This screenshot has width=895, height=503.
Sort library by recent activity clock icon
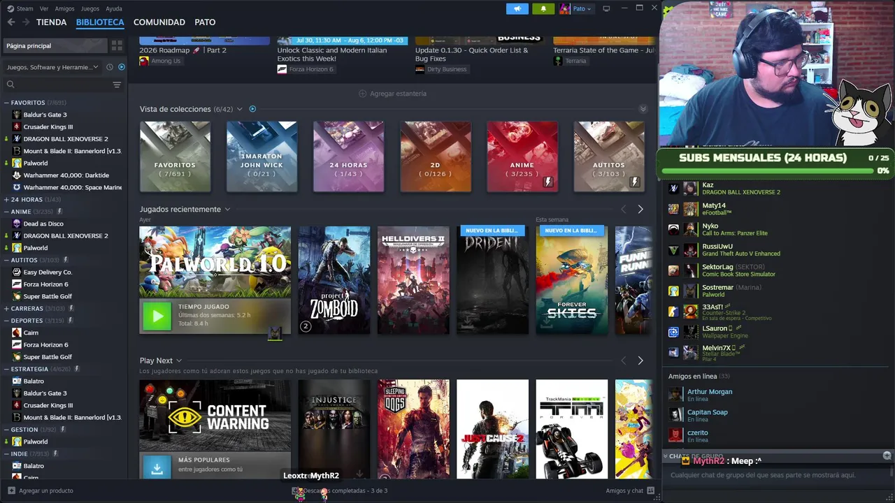point(110,67)
